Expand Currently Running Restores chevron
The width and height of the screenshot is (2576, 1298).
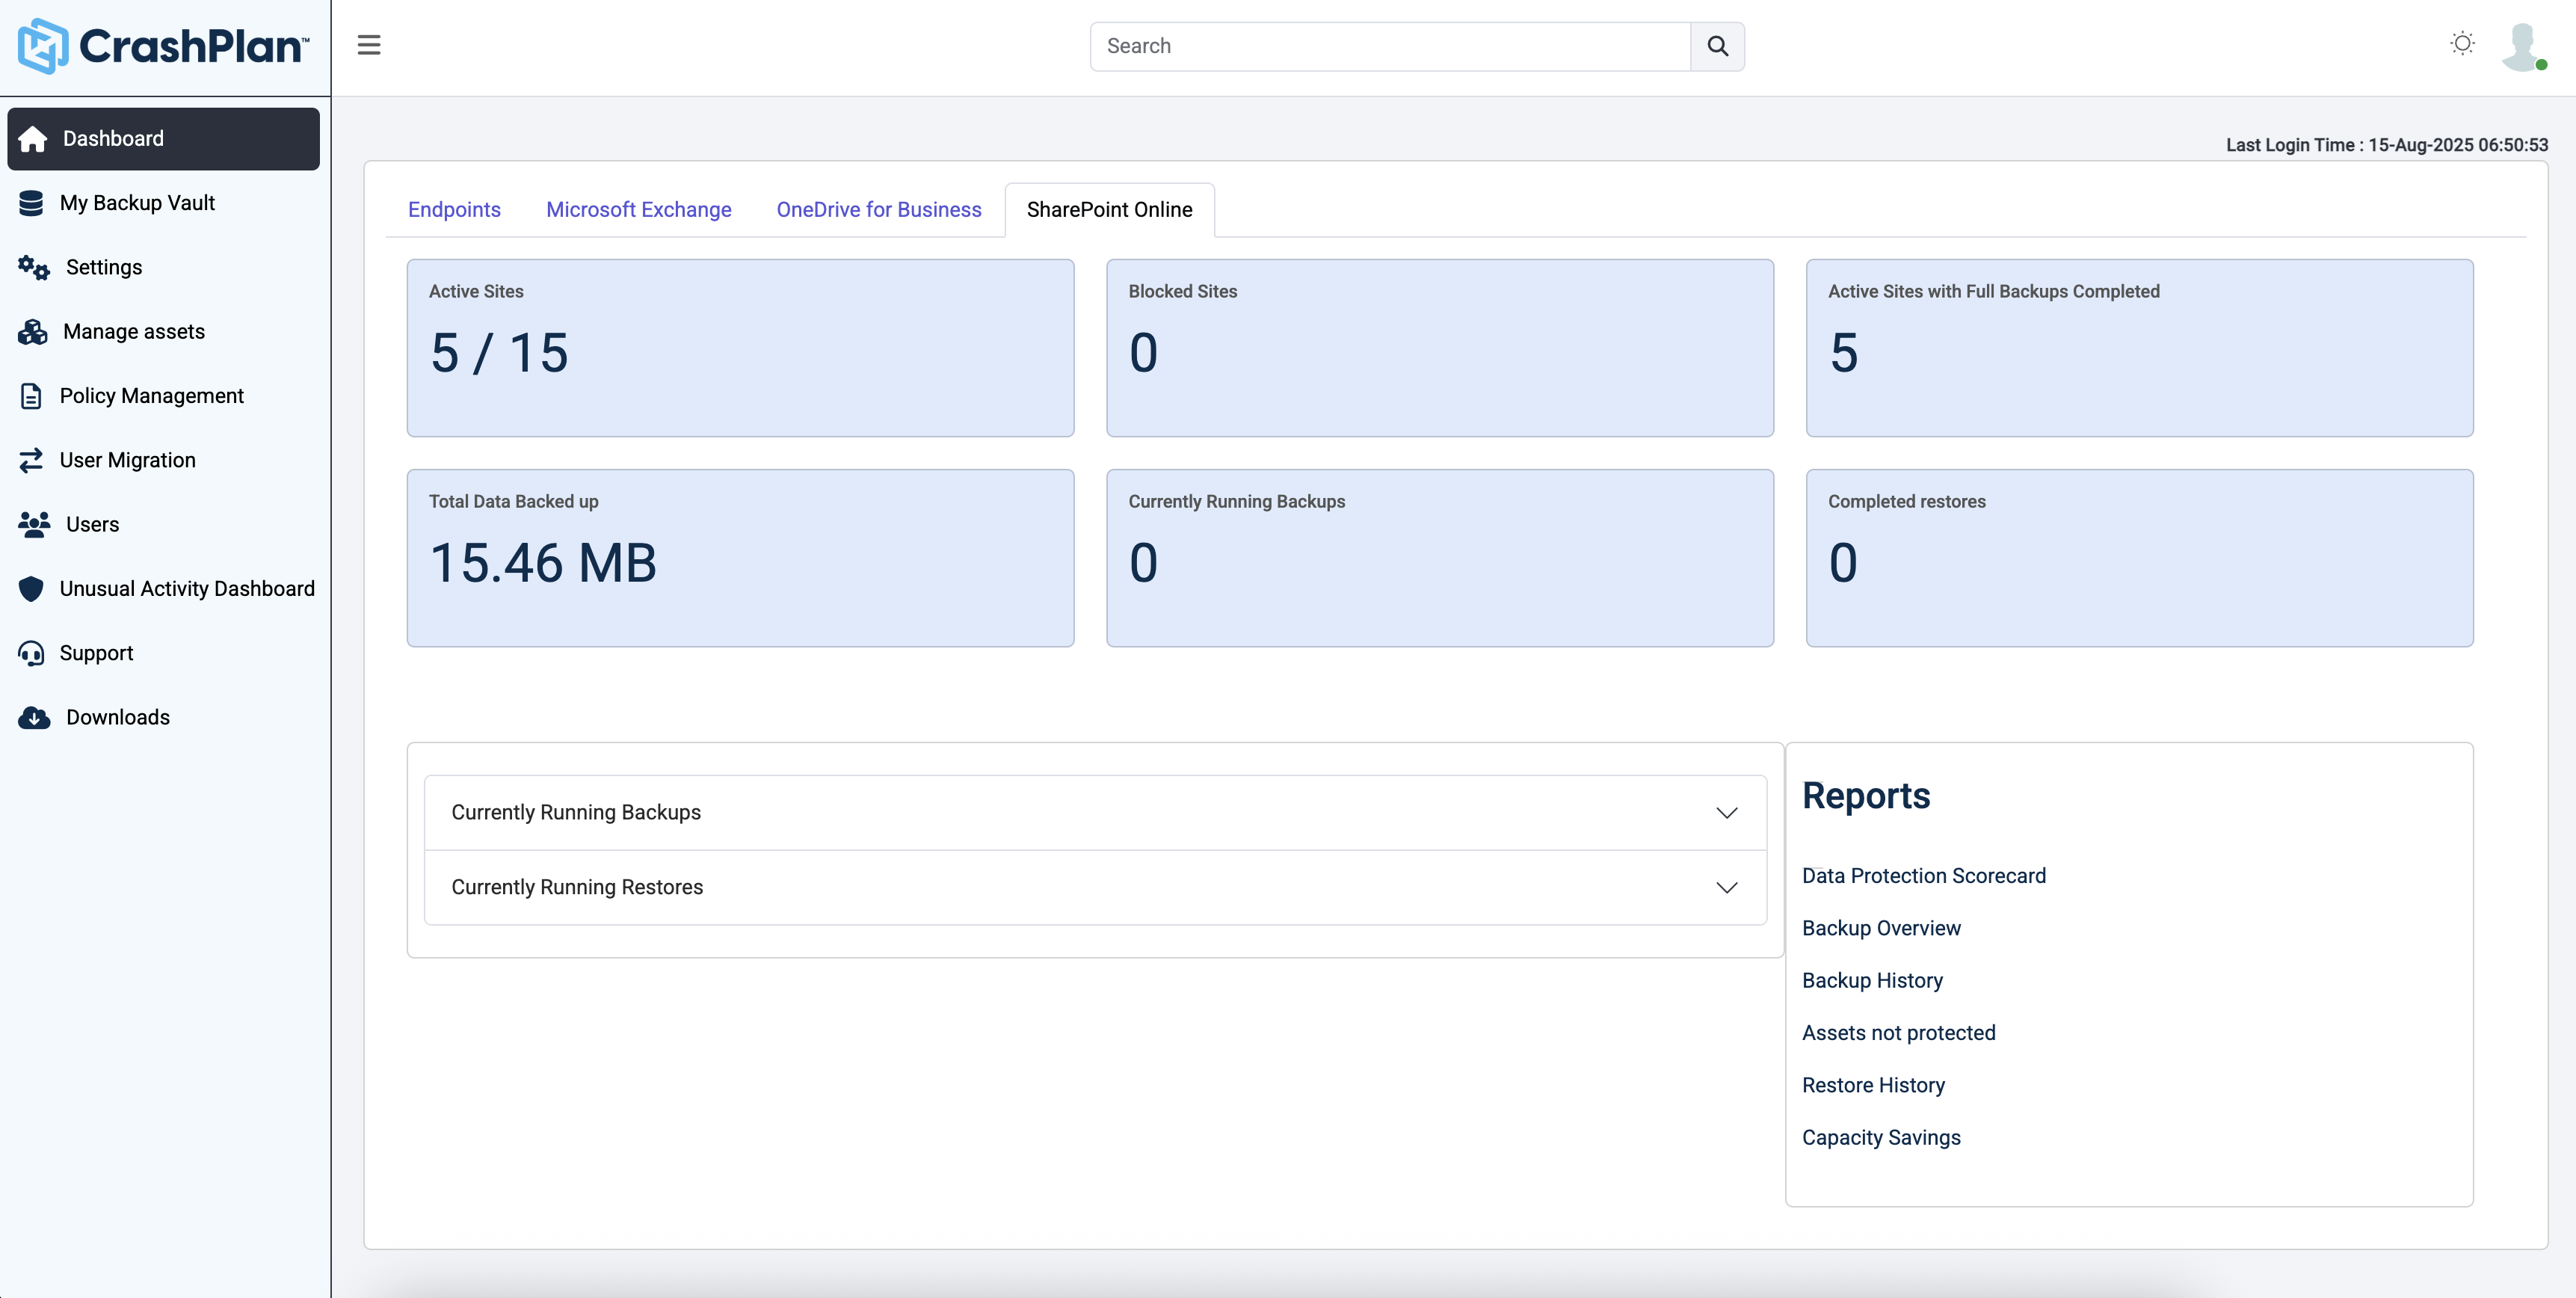pos(1726,887)
